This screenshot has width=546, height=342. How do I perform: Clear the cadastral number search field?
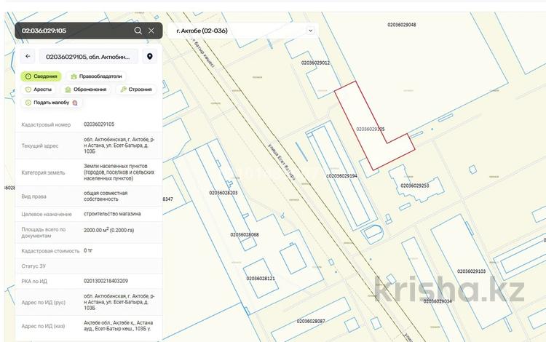[x=151, y=31]
